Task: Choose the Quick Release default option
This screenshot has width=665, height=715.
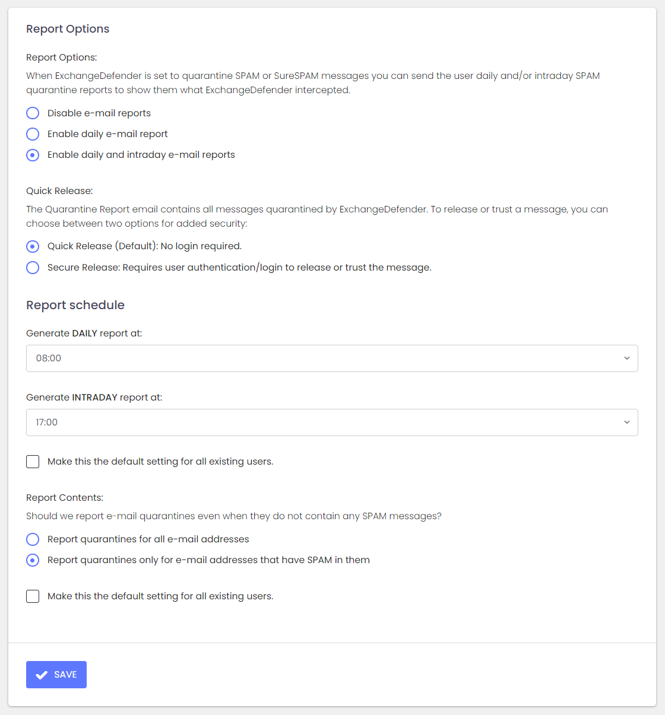Action: coord(33,246)
